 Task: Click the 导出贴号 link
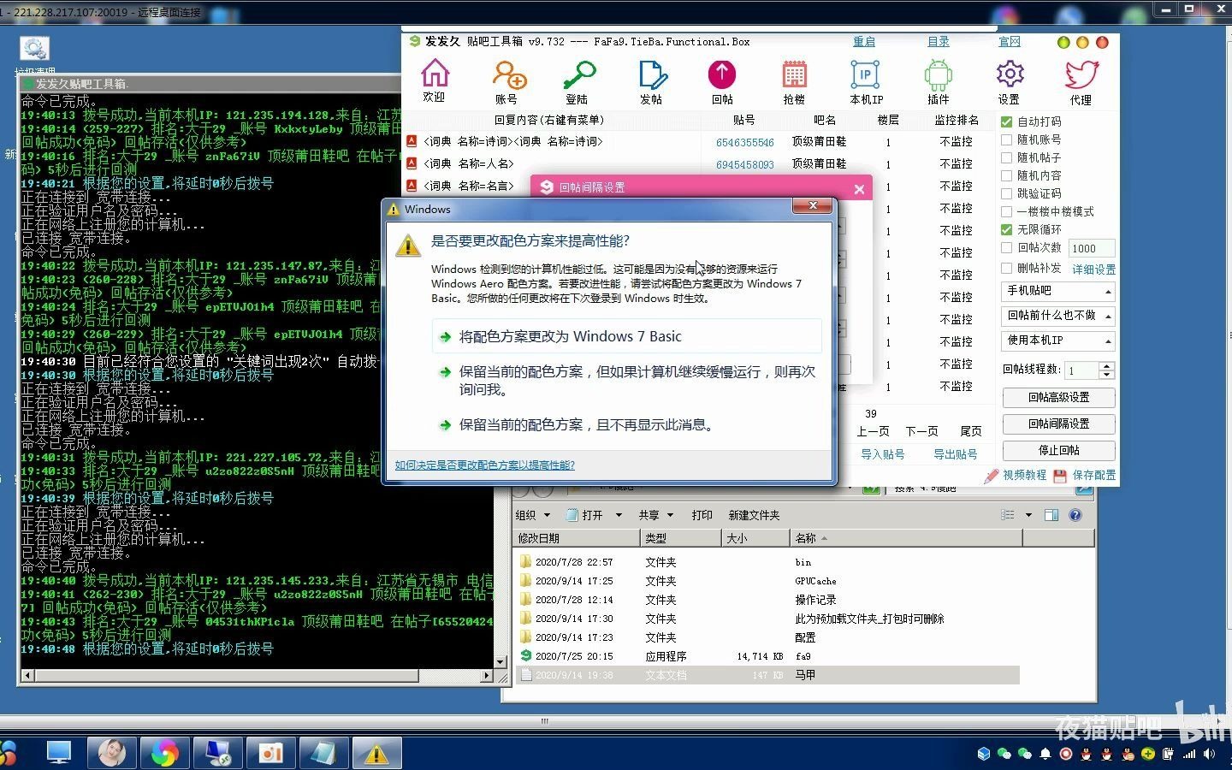[955, 454]
